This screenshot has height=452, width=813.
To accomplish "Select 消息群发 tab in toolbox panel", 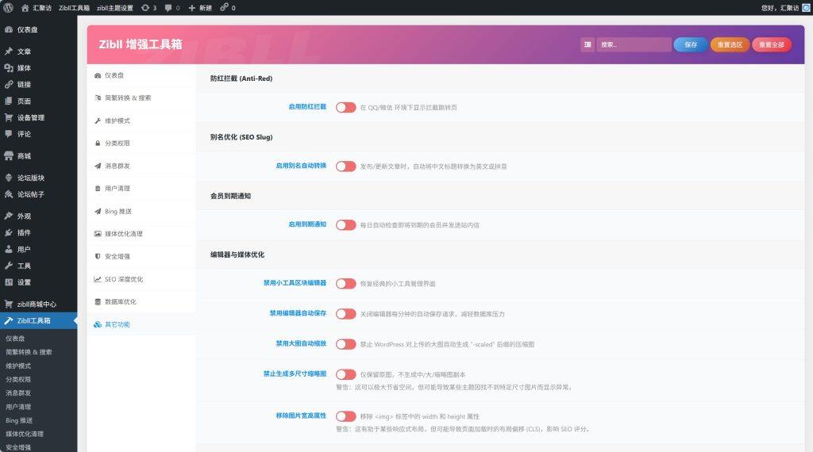I will [141, 166].
